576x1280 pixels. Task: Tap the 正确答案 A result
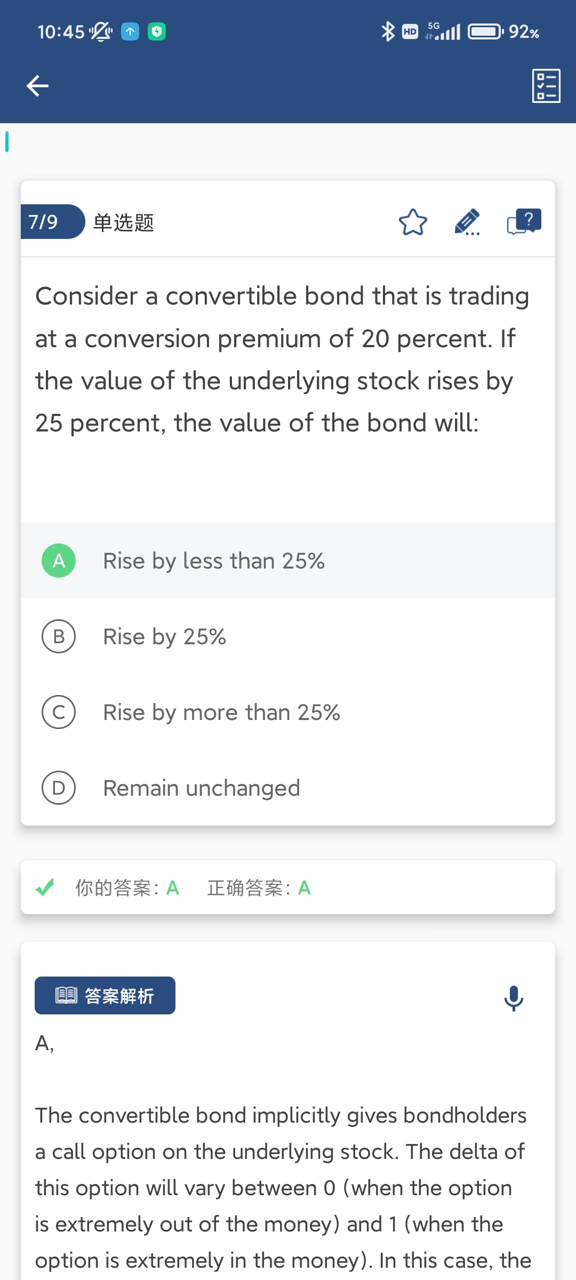[x=259, y=888]
